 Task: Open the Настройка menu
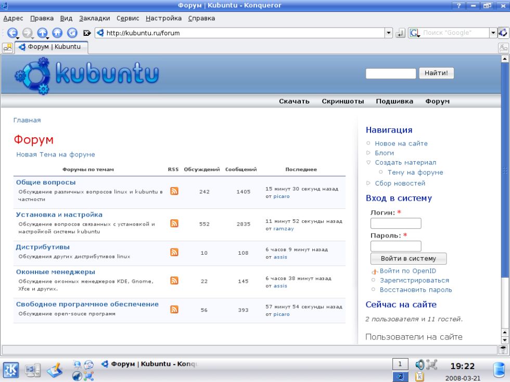163,18
